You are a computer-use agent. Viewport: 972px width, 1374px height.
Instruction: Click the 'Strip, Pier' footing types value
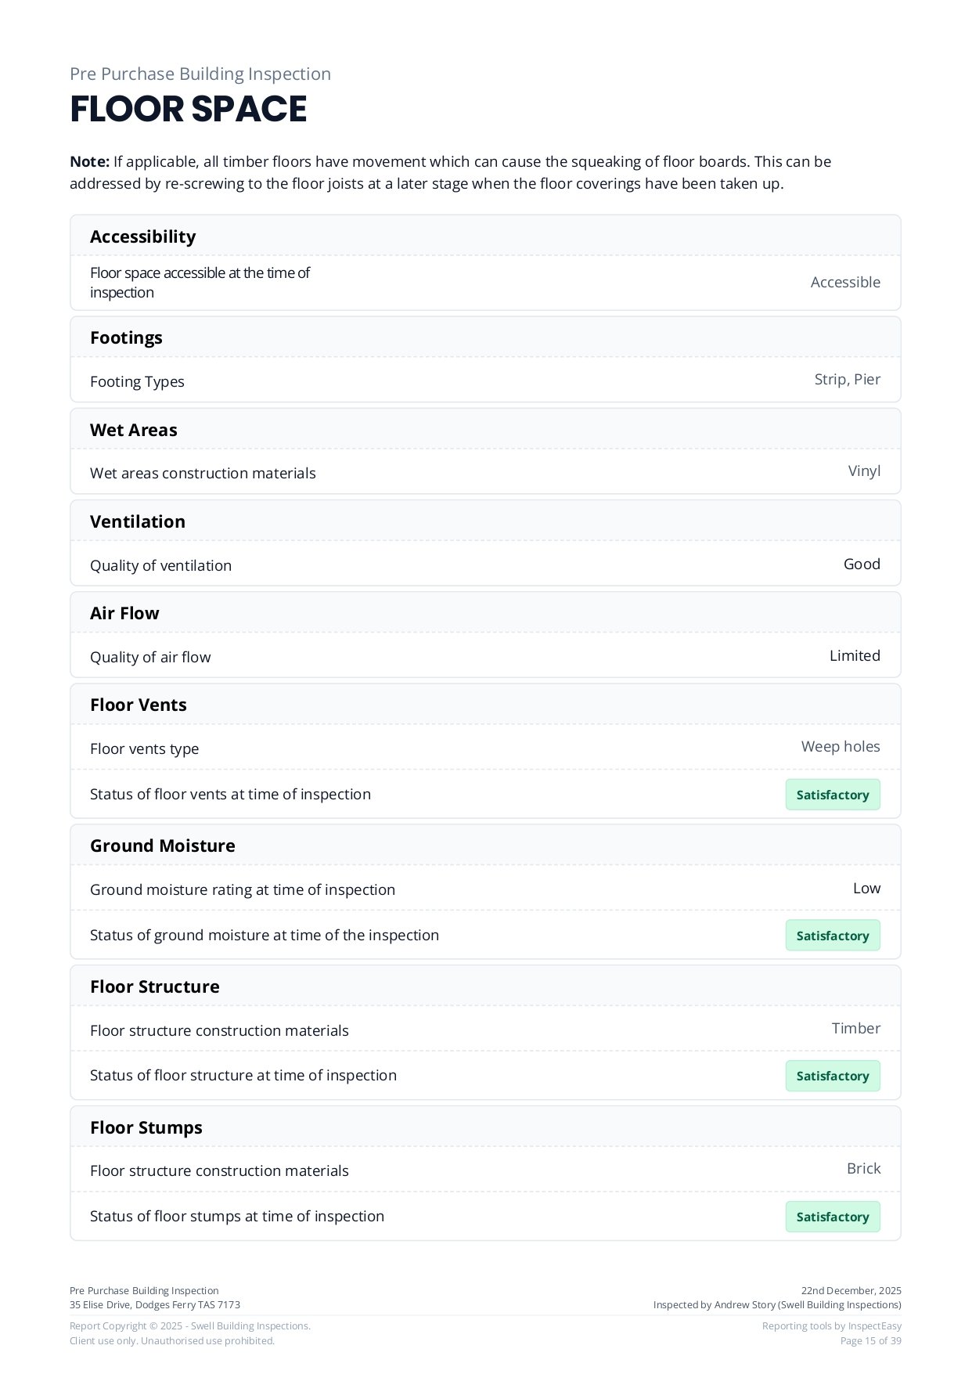click(847, 380)
